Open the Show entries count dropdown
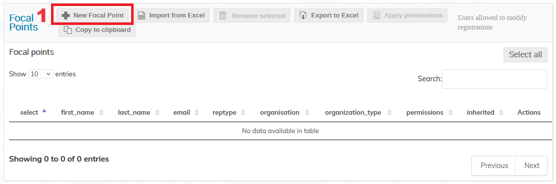Viewport: 556px width, 184px height. (41, 74)
